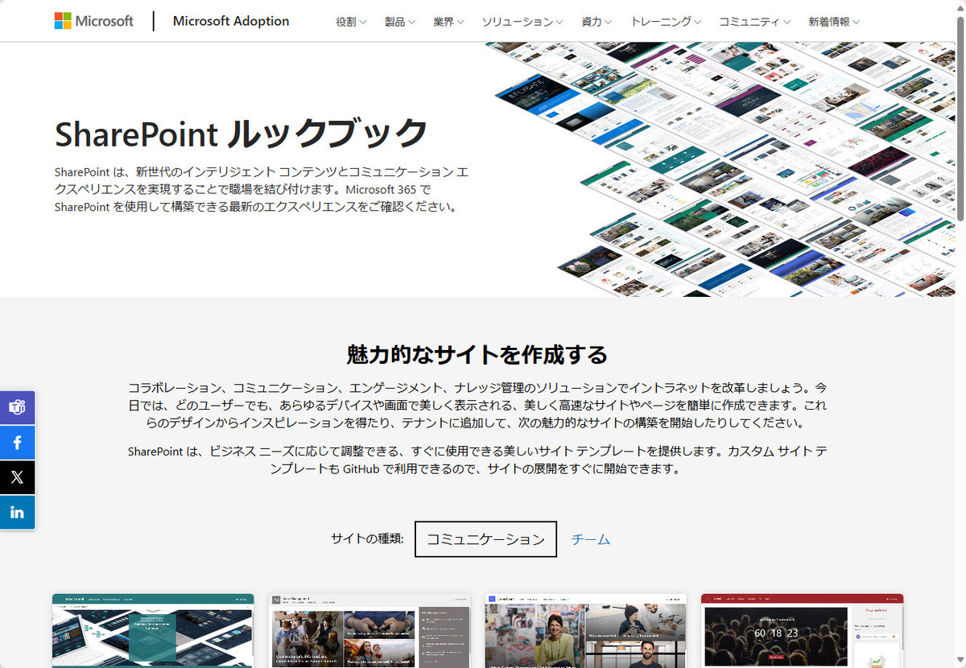Open the 資力 dropdown menu
The height and width of the screenshot is (668, 966).
click(x=597, y=22)
